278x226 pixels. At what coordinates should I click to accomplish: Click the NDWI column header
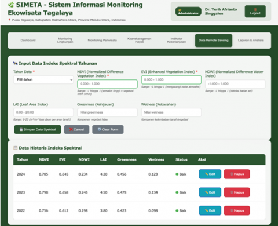[84, 159]
